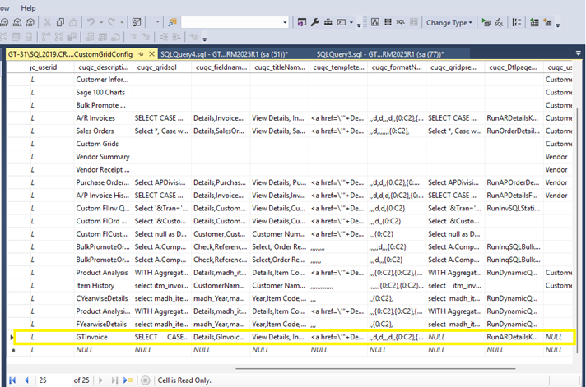Viewport: 586px width, 387px height.
Task: Go to the first record
Action: (x=12, y=380)
